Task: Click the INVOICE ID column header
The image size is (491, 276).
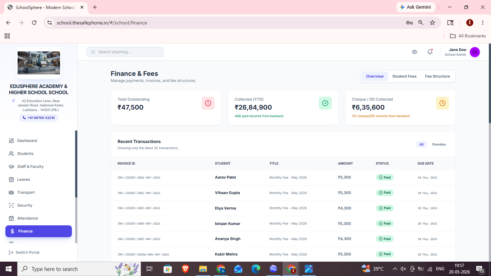Action: coord(126,164)
